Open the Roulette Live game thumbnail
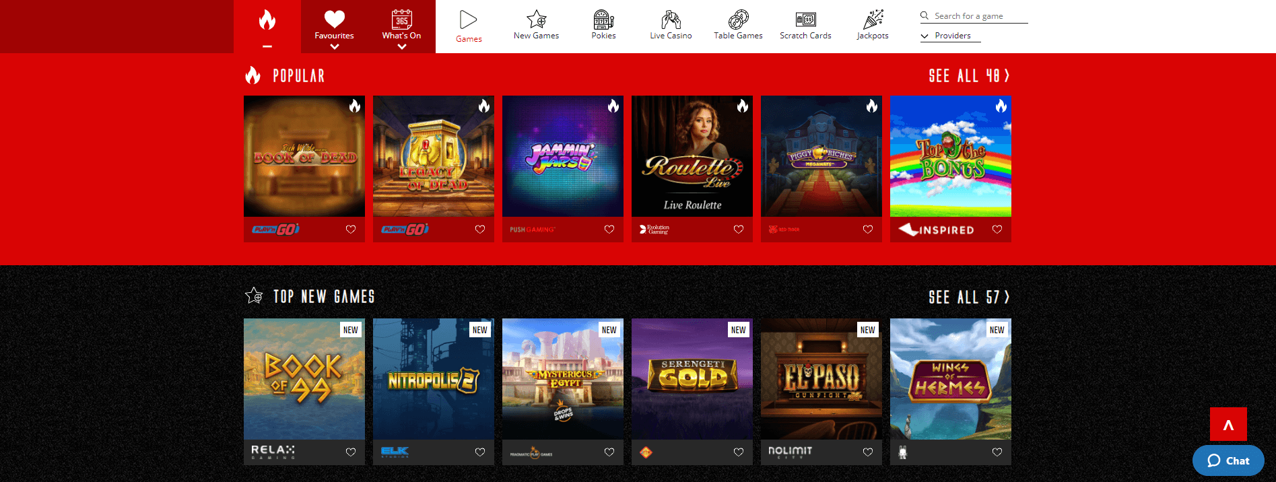 pyautogui.click(x=692, y=156)
